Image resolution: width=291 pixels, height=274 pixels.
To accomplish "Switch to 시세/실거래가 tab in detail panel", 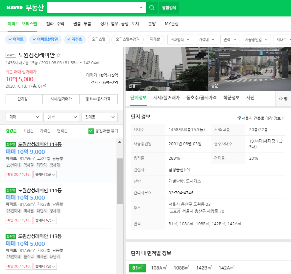I will click(166, 98).
